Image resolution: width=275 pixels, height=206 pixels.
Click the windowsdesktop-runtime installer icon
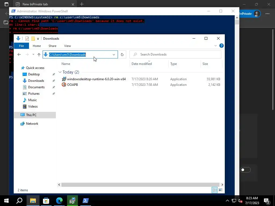[64, 79]
